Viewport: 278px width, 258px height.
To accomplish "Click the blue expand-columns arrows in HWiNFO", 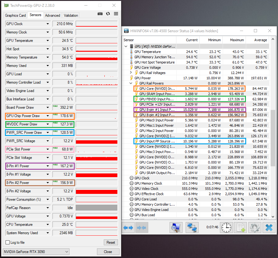I will pyautogui.click(x=128, y=228).
